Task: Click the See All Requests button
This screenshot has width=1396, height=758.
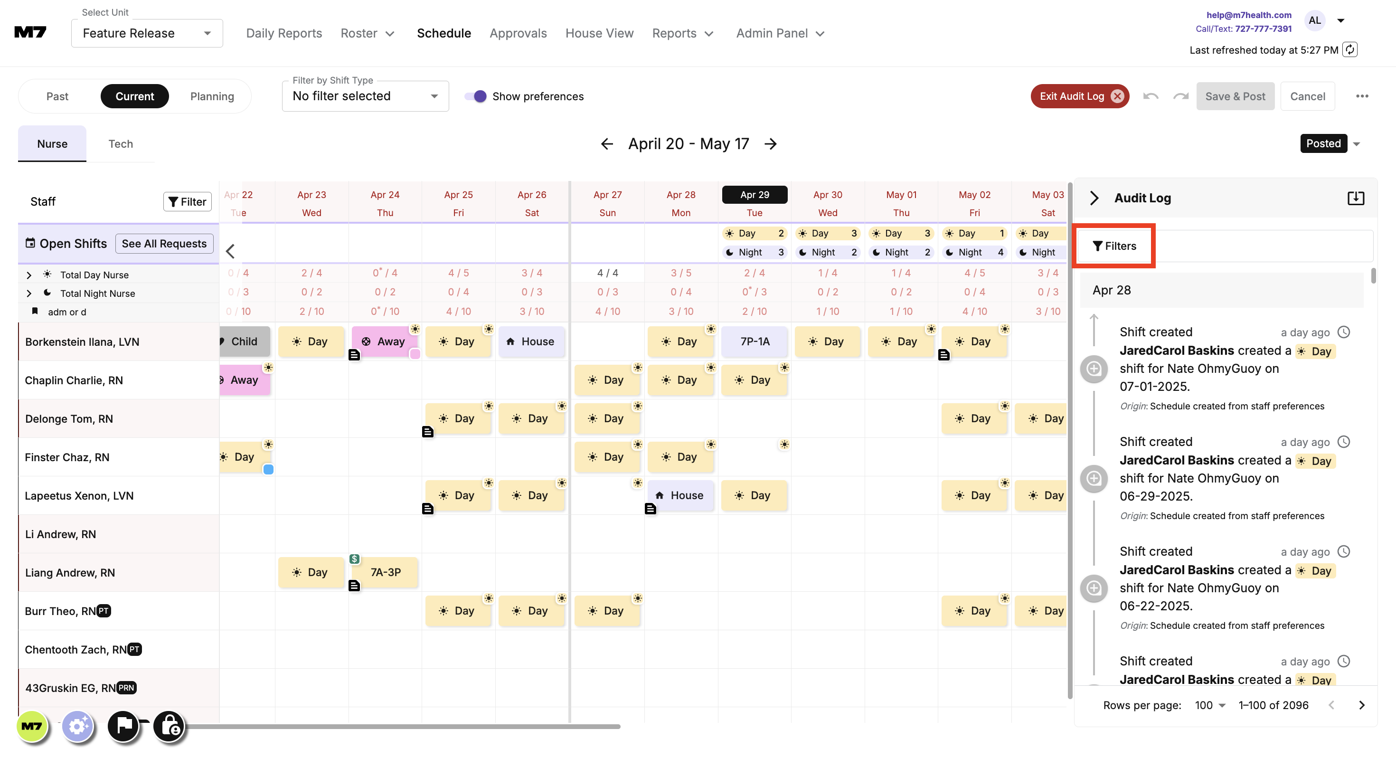Action: 164,244
